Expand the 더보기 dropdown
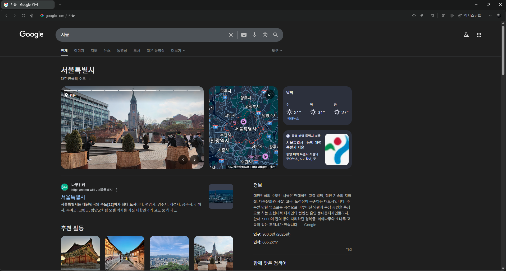 (178, 51)
